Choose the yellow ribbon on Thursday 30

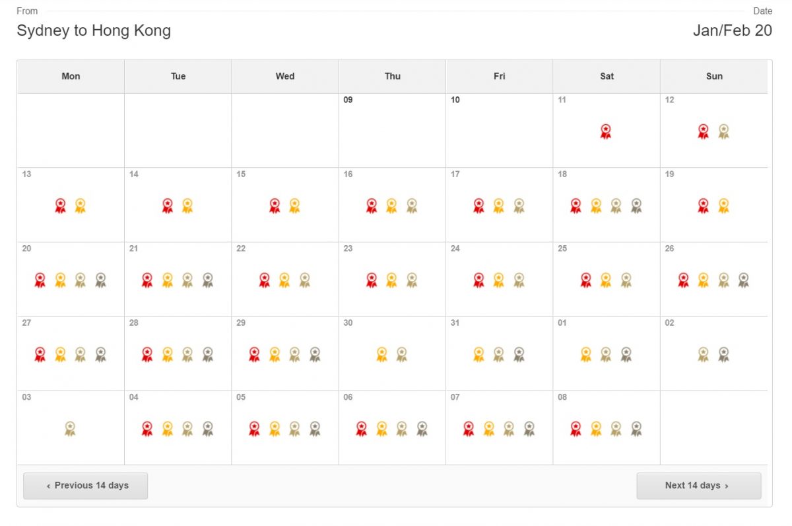[x=381, y=354]
